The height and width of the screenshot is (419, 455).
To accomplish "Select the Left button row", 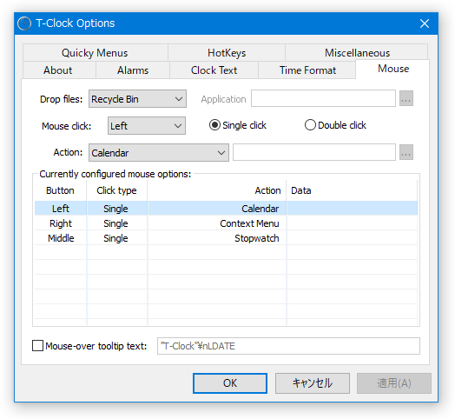I will pyautogui.click(x=226, y=209).
